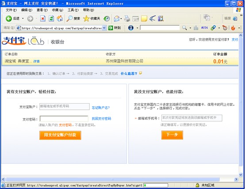The image size is (245, 189).
Task: Click the grayed copy pages toolbar icon
Action: 207,17
